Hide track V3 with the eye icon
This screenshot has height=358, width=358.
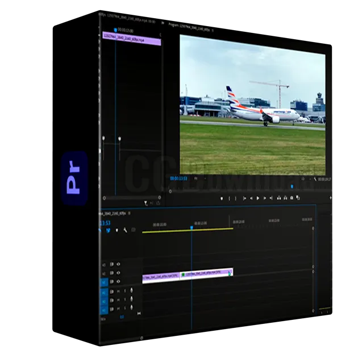click(x=118, y=264)
